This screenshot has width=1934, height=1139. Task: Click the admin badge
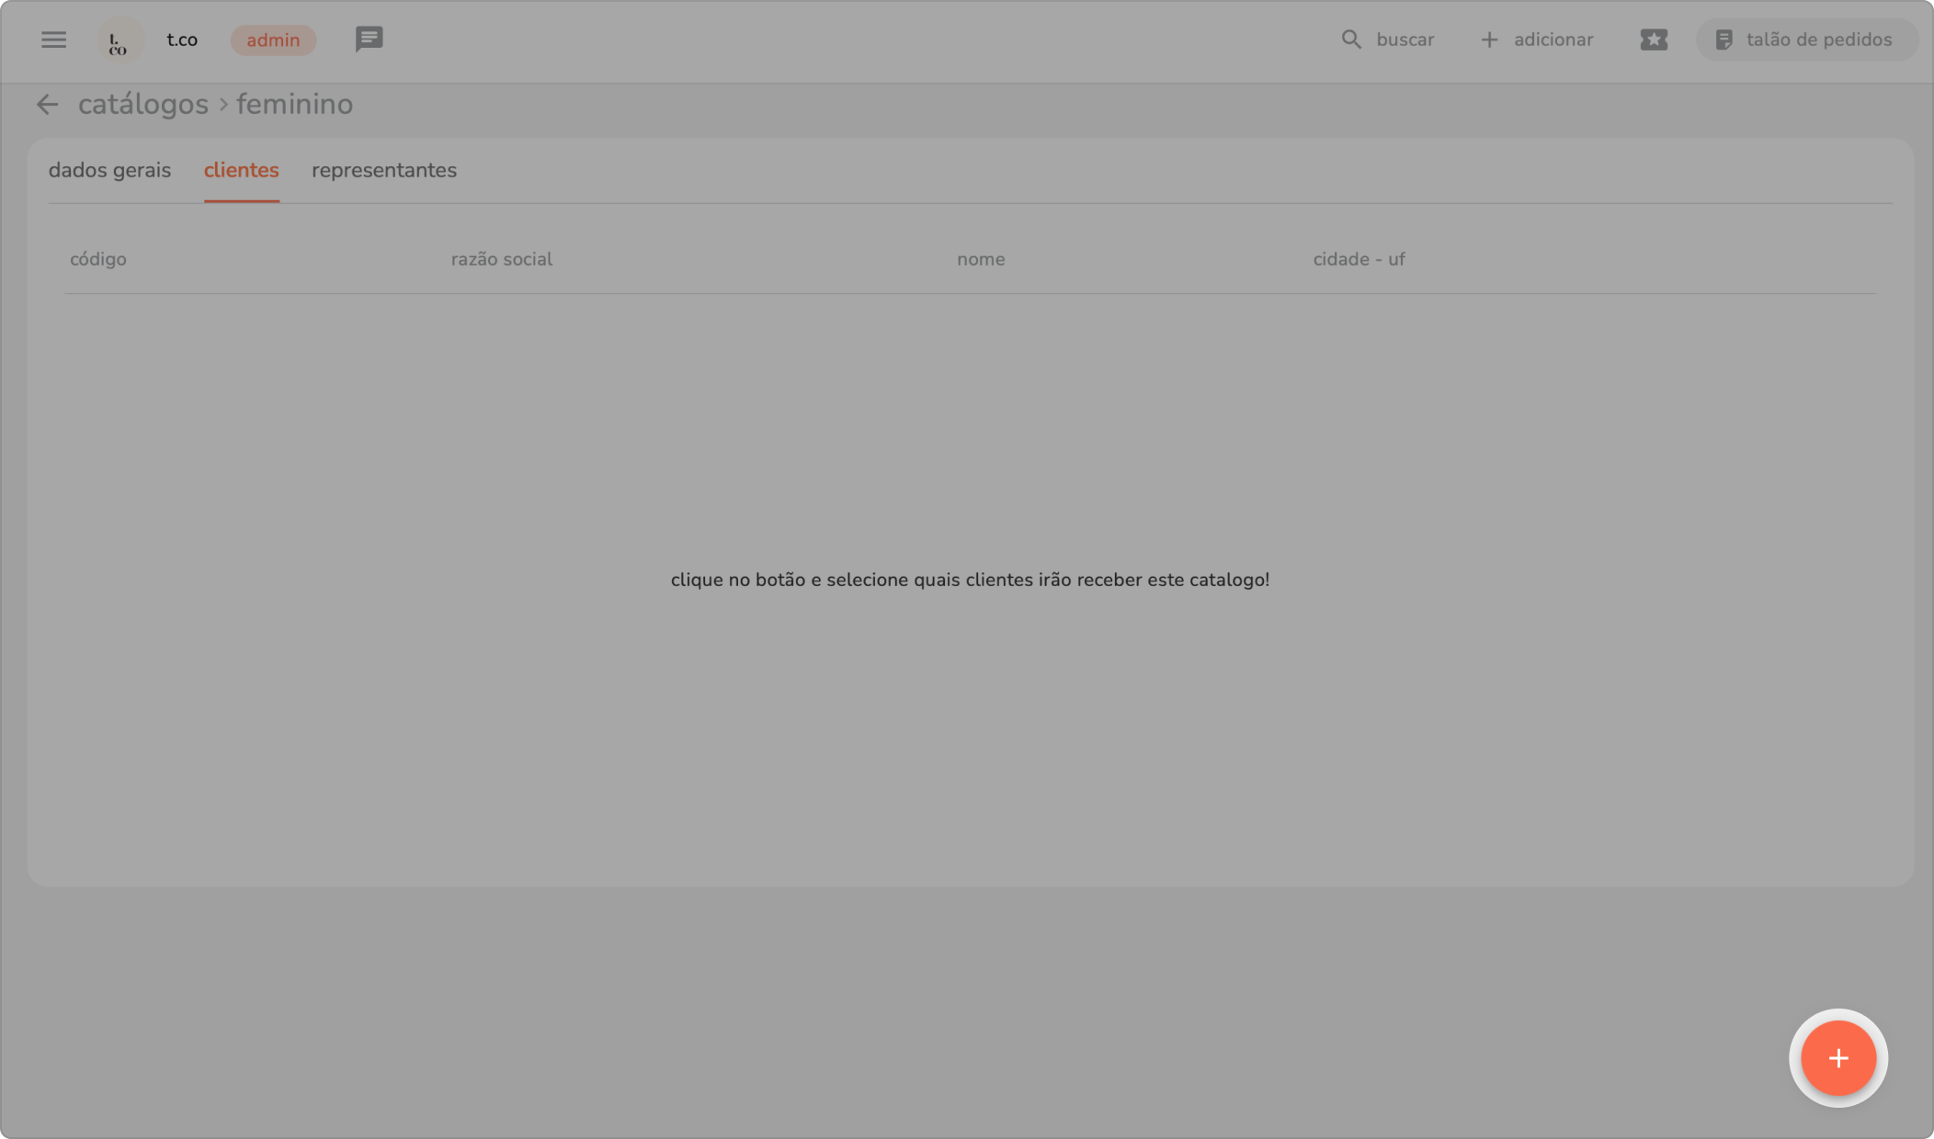pyautogui.click(x=273, y=40)
